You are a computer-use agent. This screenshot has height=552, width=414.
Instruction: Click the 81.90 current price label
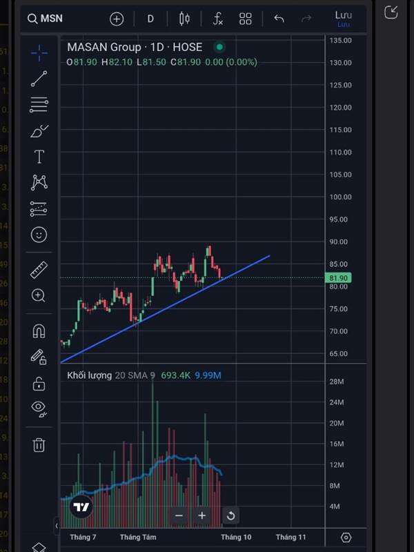point(338,278)
